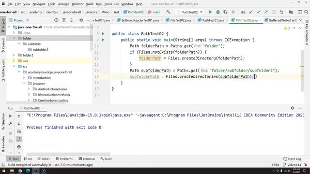Expand all in Project panel
The height and width of the screenshot is (174, 310).
pyautogui.click(x=64, y=20)
